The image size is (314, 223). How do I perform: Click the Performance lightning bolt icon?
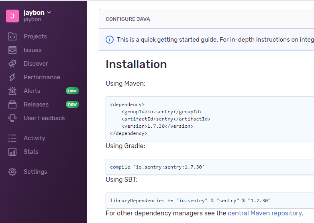(12, 77)
